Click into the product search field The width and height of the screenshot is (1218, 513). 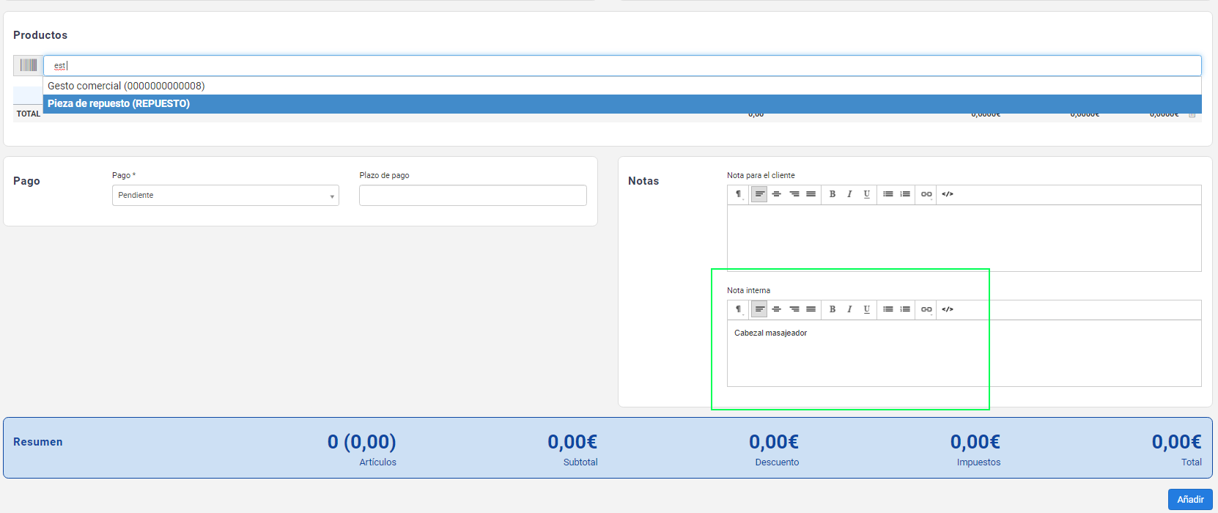[622, 65]
